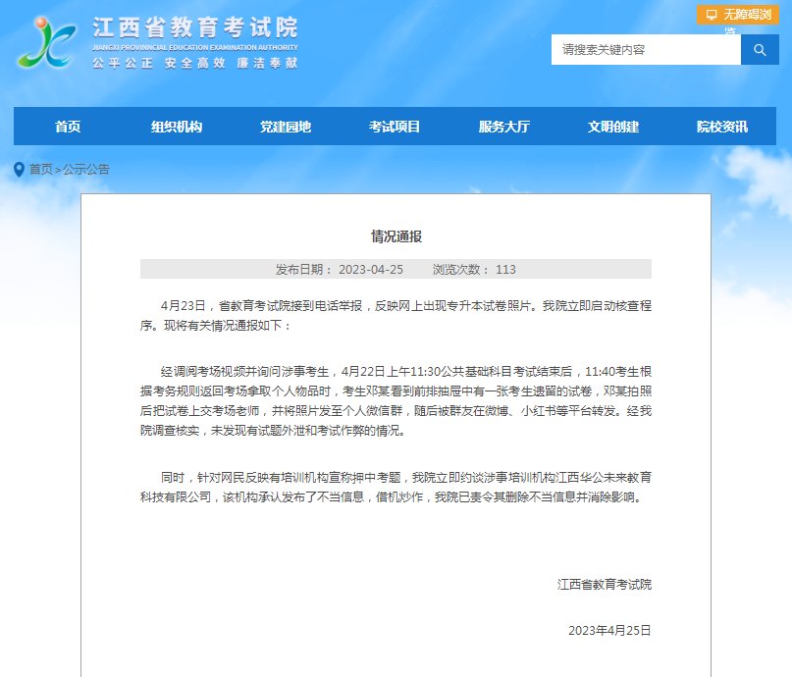This screenshot has height=677, width=792.
Task: Click the Jiangxi Education Examination Authority logo
Action: click(x=46, y=42)
